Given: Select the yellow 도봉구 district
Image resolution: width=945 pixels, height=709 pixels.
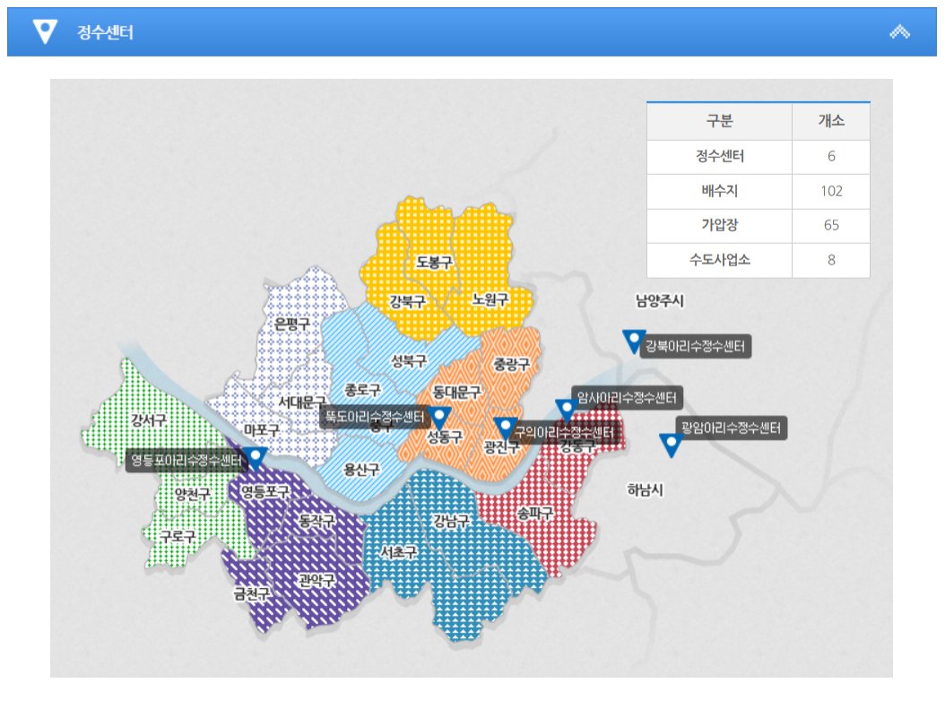Looking at the screenshot, I should (x=434, y=262).
